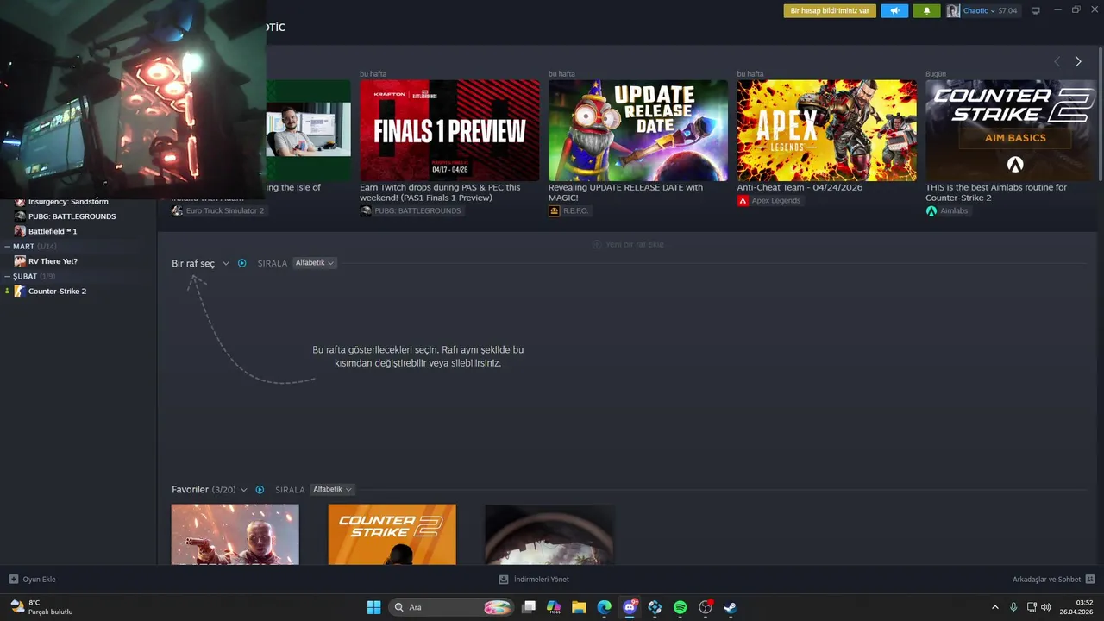Open the Windows Start menu
1104x621 pixels.
pos(373,607)
